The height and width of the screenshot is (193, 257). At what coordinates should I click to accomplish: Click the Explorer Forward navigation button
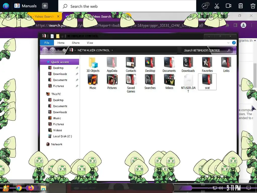(x=53, y=50)
